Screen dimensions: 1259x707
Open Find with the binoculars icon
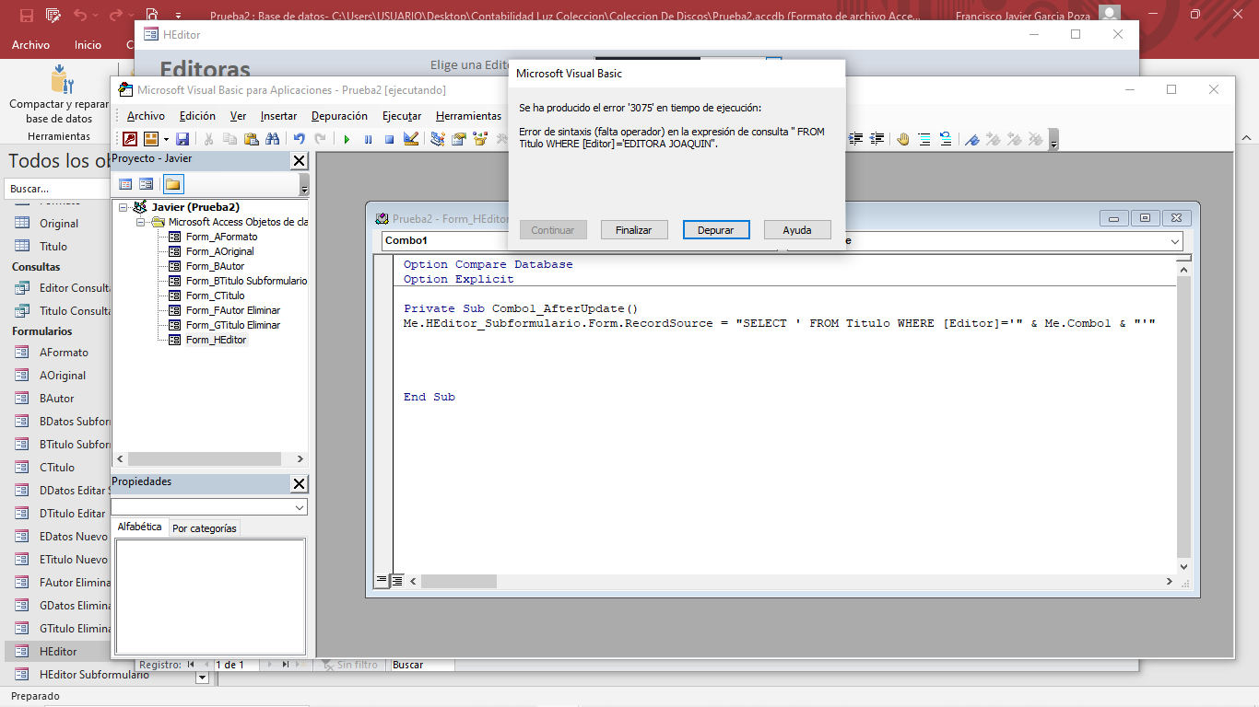(x=272, y=139)
